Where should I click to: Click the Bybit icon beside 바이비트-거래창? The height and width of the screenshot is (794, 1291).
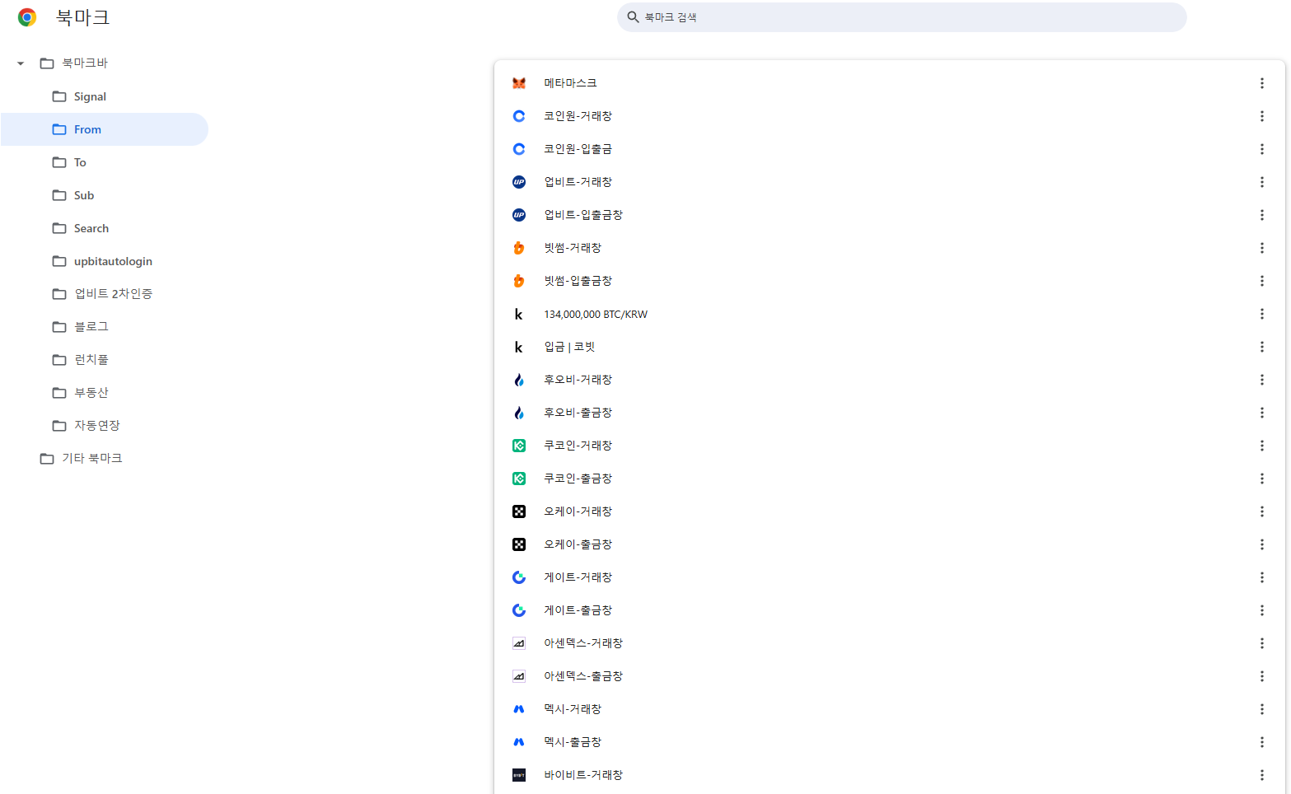[x=519, y=775]
